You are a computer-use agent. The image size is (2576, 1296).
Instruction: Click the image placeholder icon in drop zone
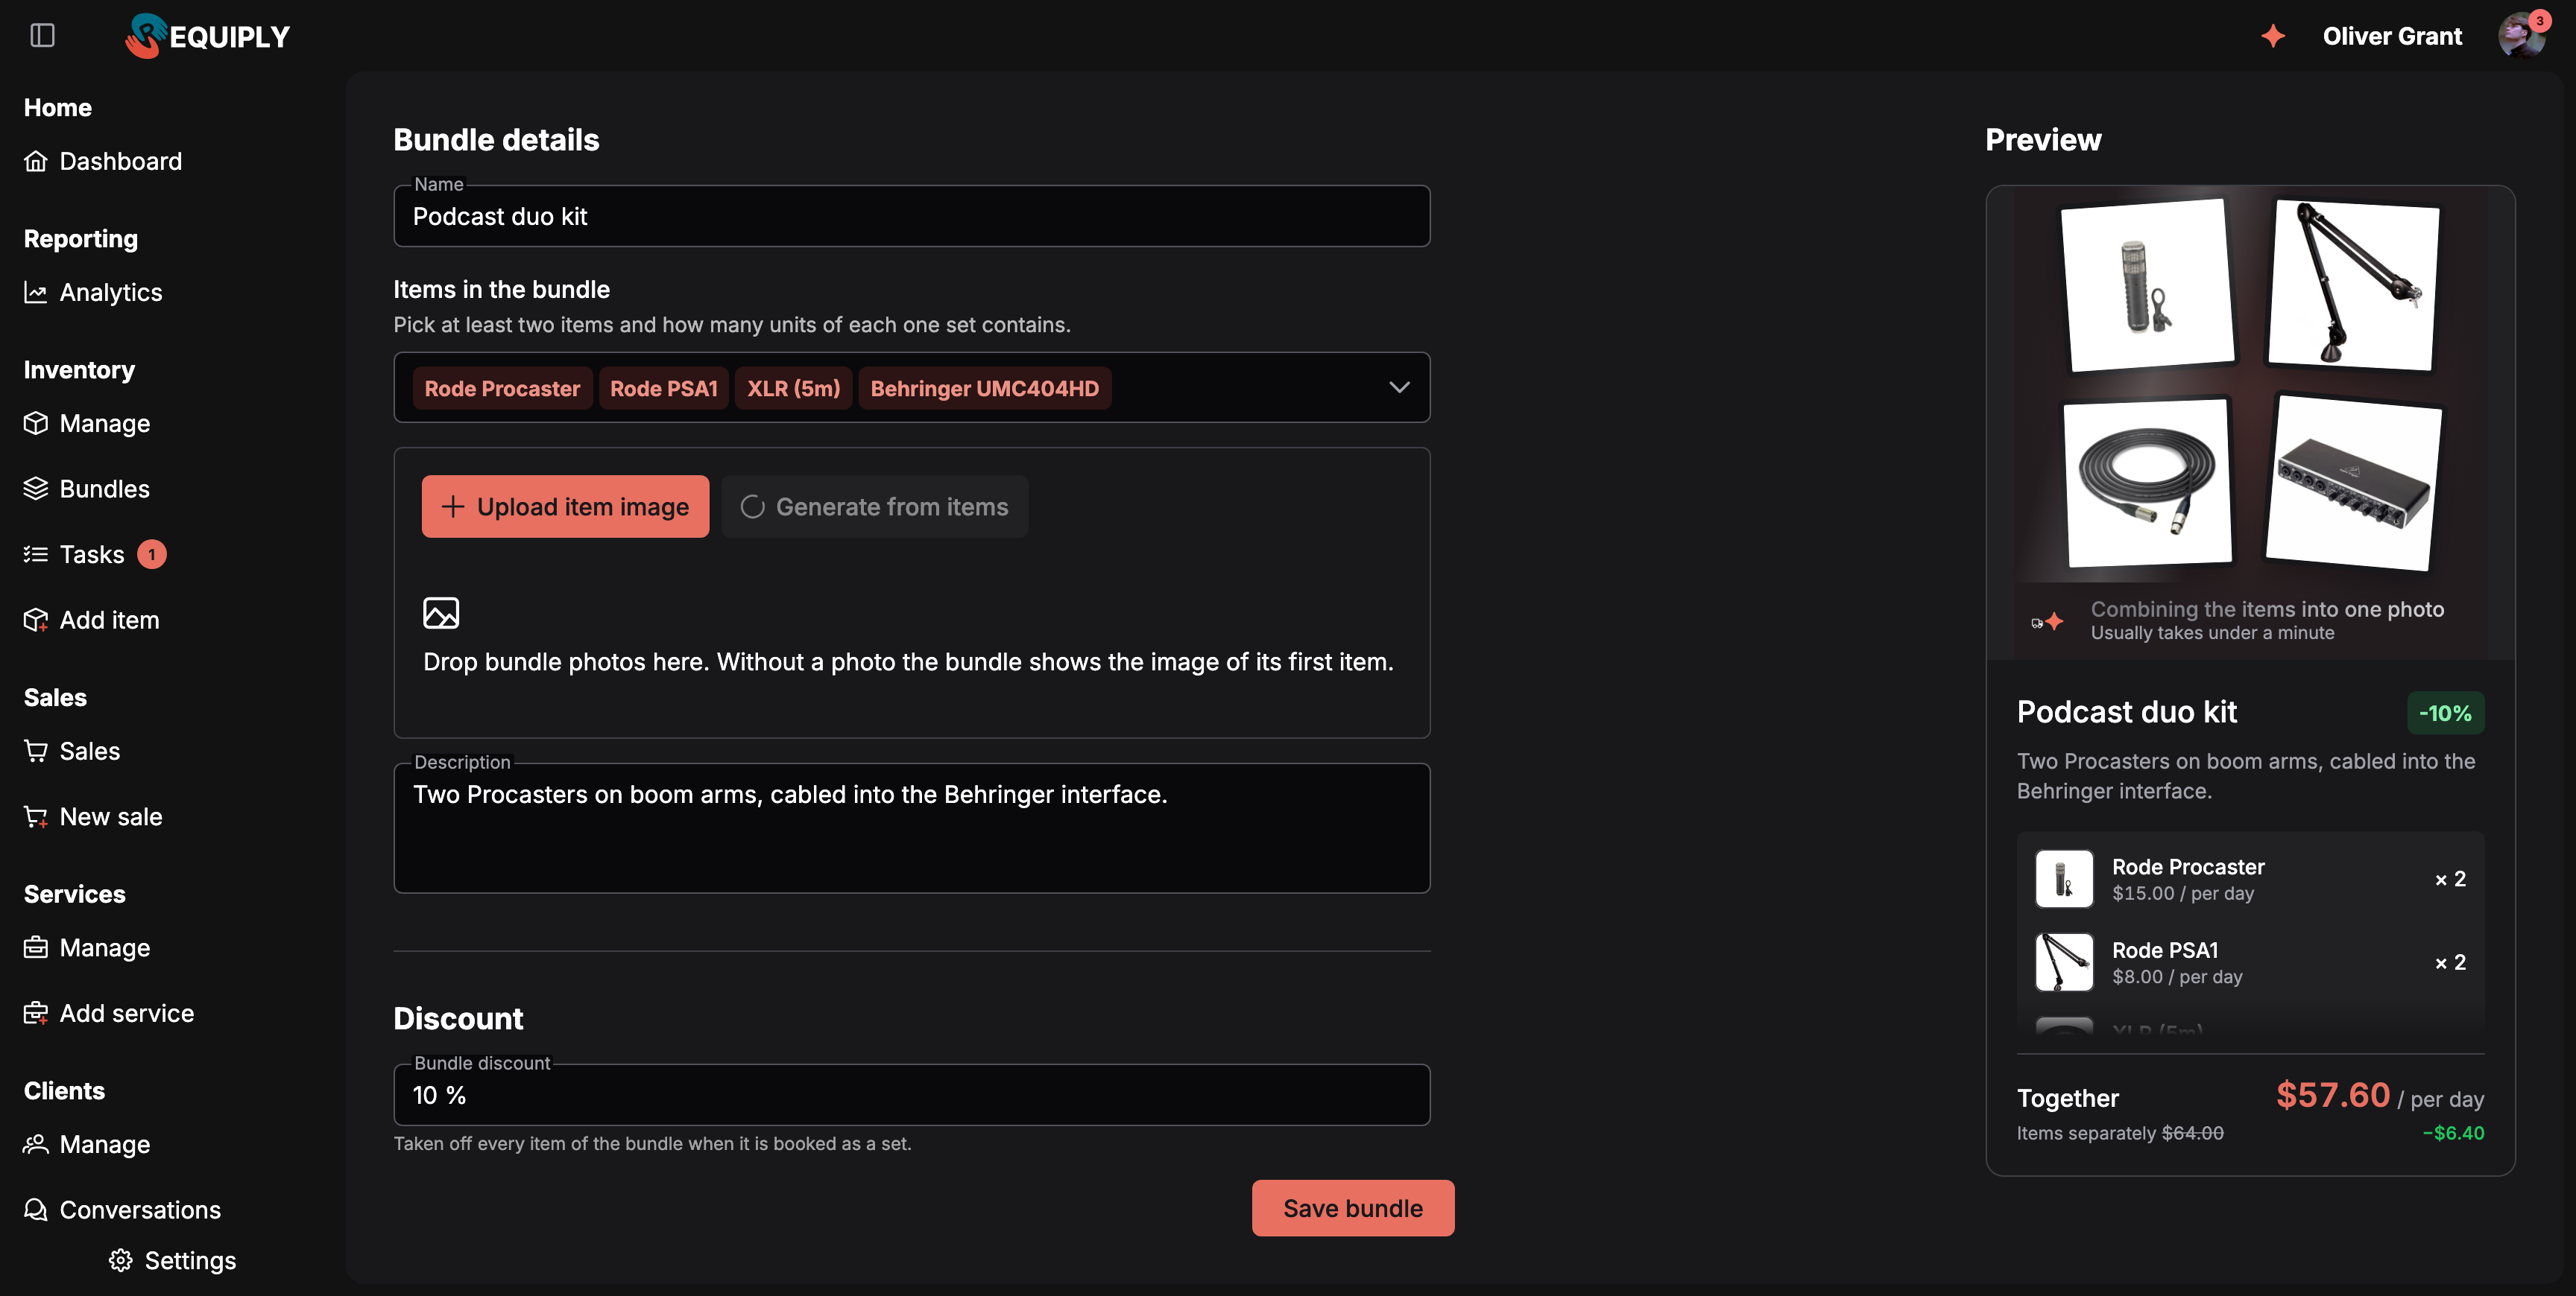tap(441, 612)
